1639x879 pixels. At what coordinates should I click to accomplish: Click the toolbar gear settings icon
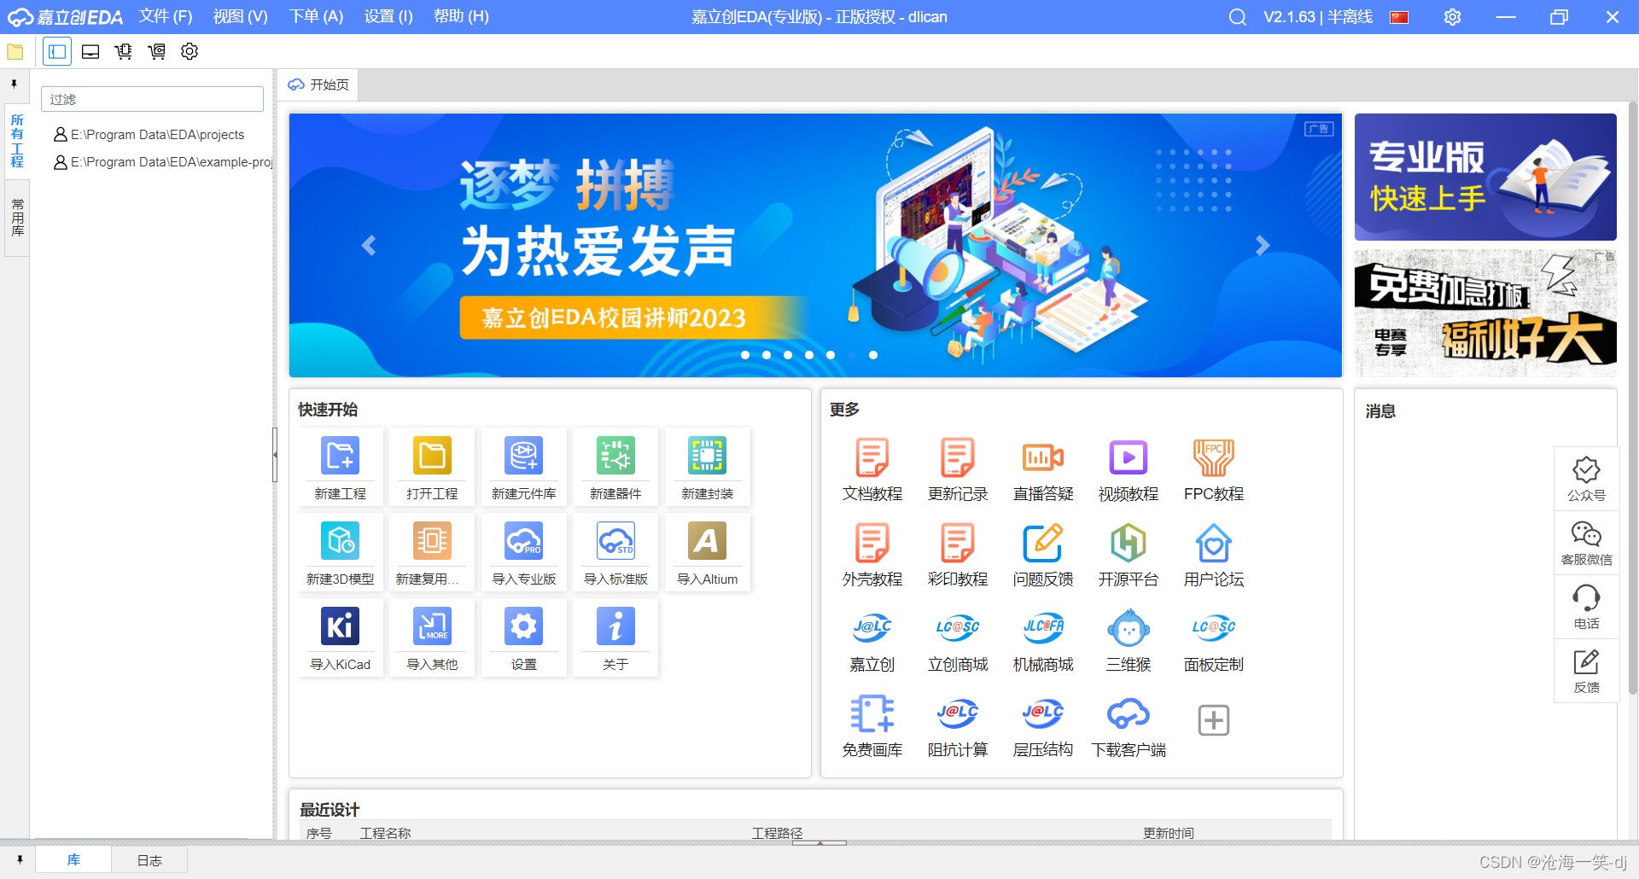point(190,51)
